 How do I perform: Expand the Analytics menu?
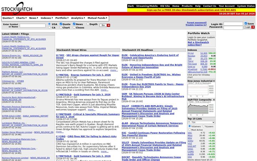click(78, 18)
